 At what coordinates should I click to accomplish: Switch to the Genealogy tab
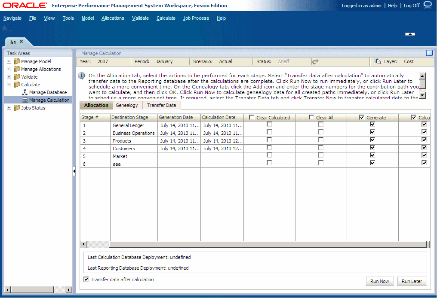127,105
